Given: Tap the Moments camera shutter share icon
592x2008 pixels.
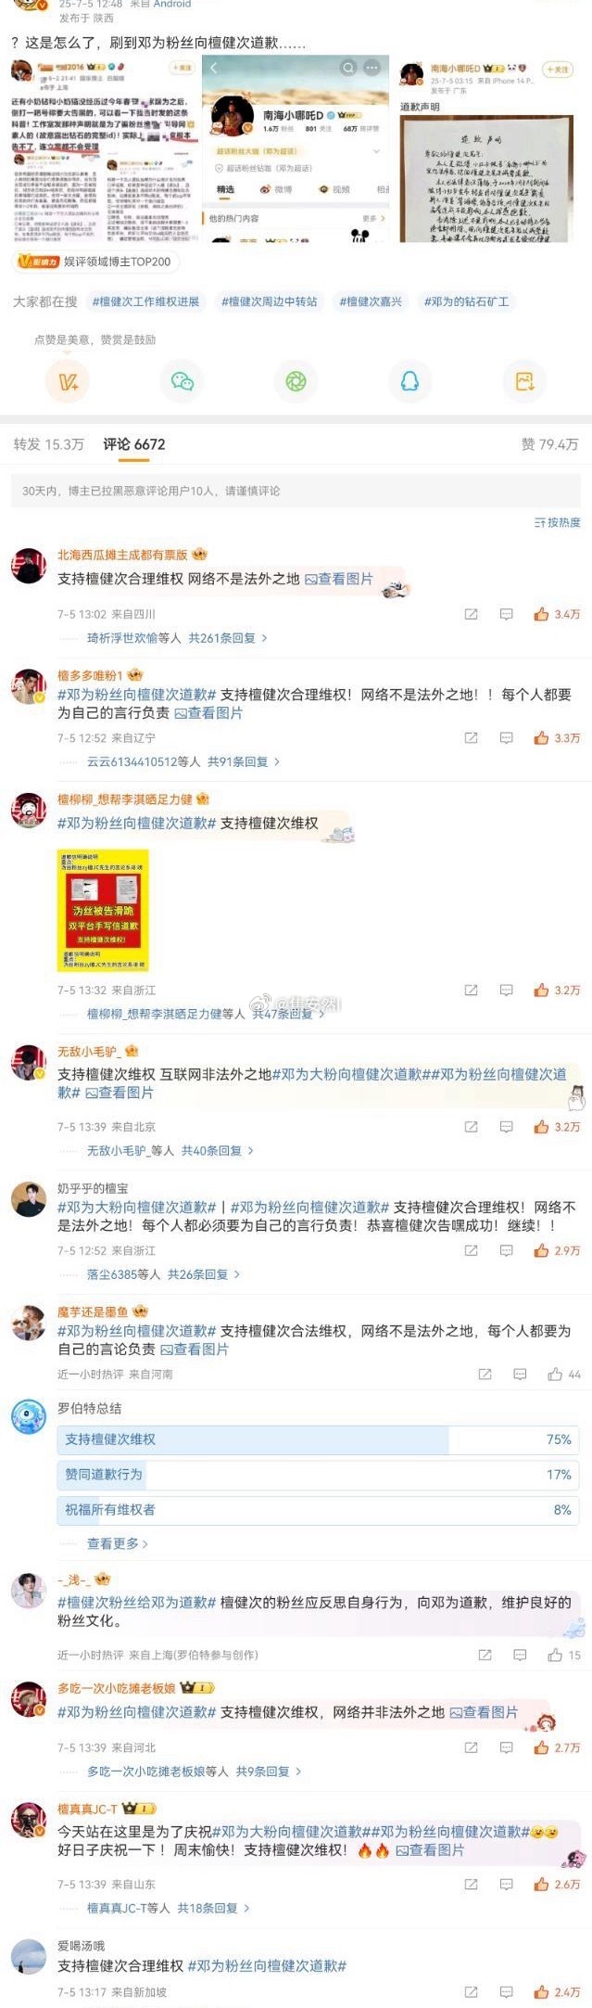Looking at the screenshot, I should 296,381.
